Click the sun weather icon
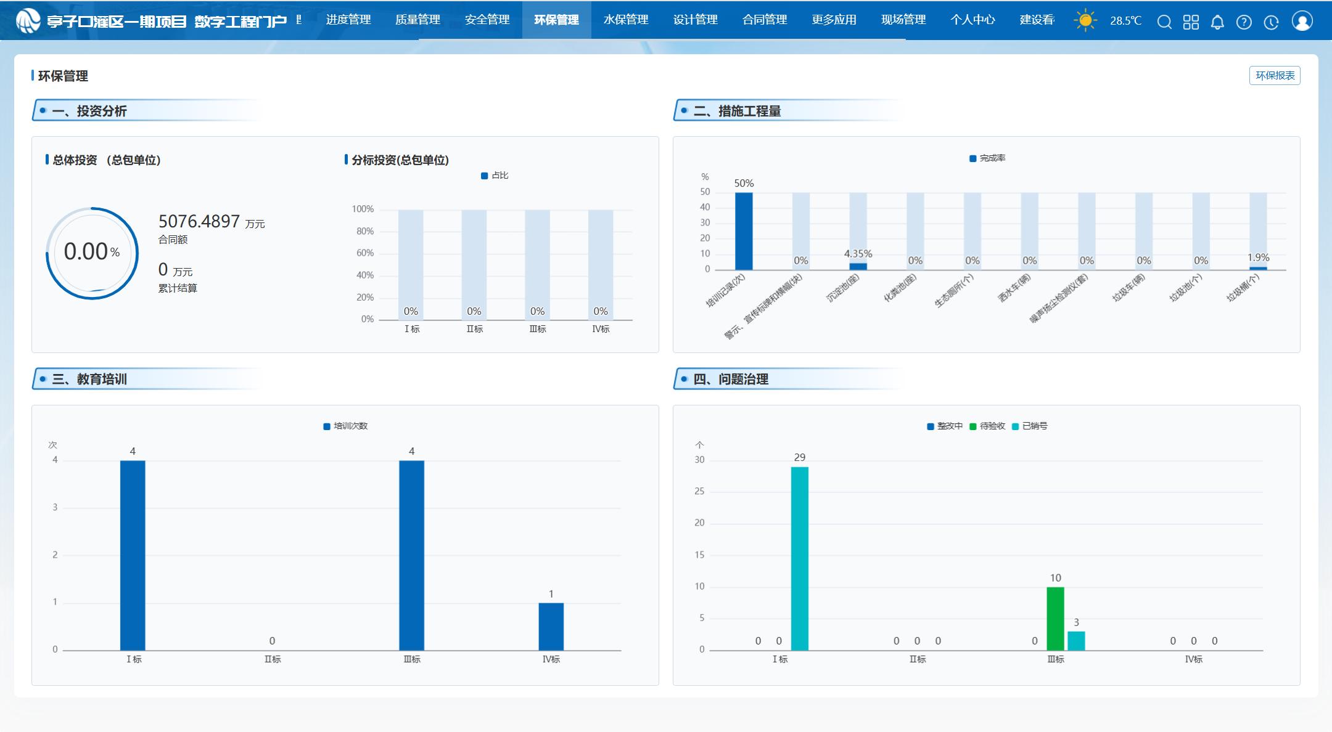This screenshot has height=732, width=1332. pyautogui.click(x=1085, y=20)
